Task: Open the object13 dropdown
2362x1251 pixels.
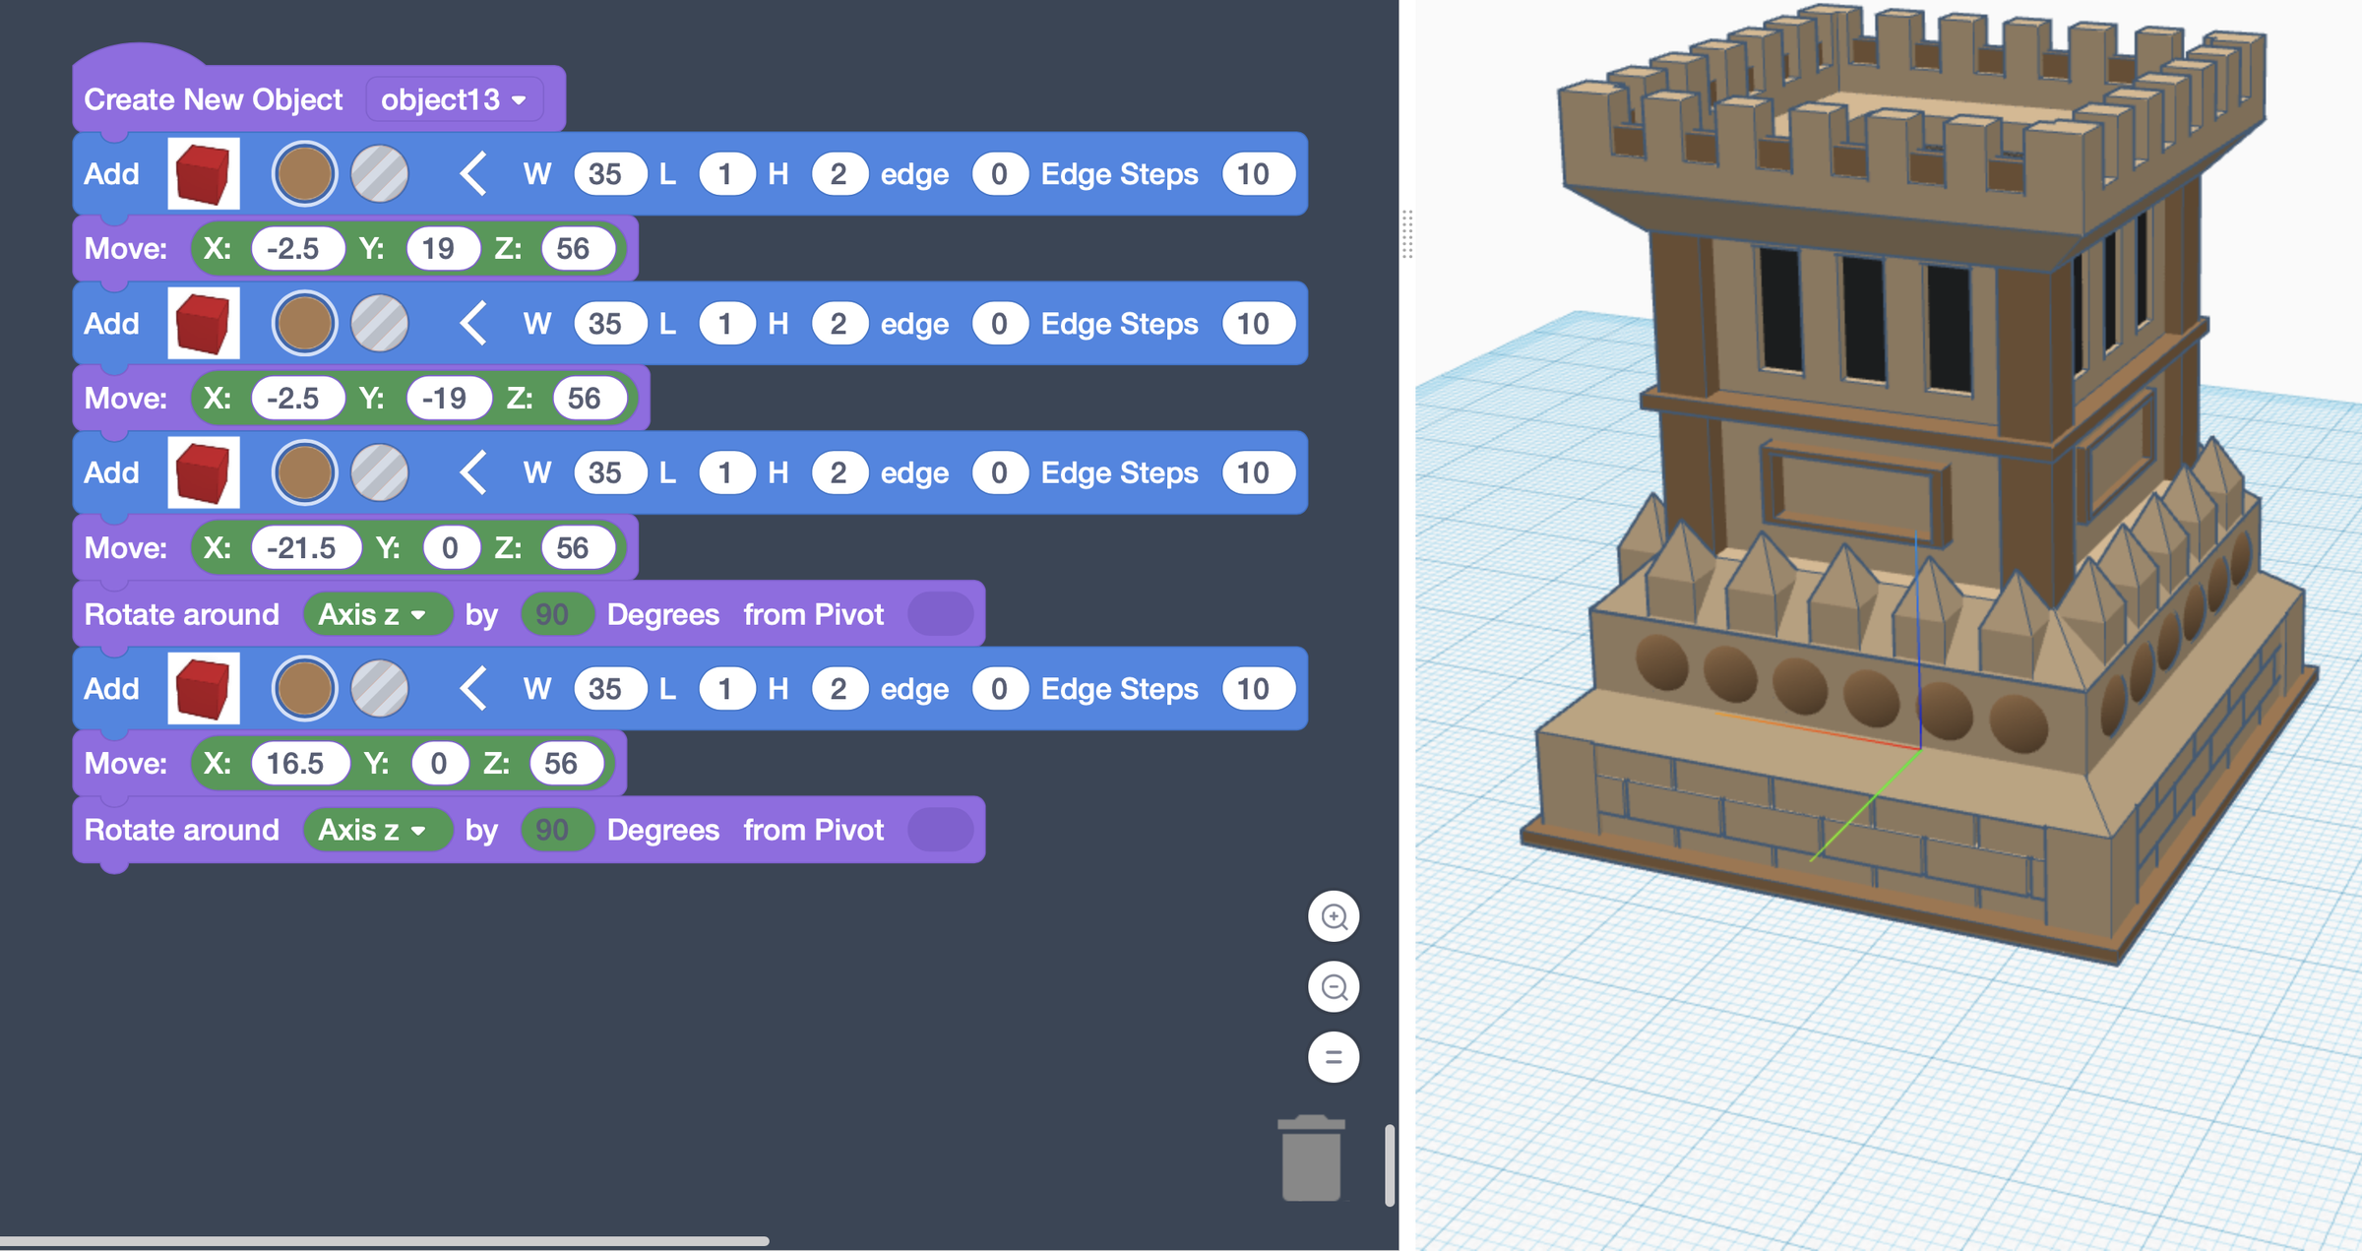Action: [x=454, y=98]
